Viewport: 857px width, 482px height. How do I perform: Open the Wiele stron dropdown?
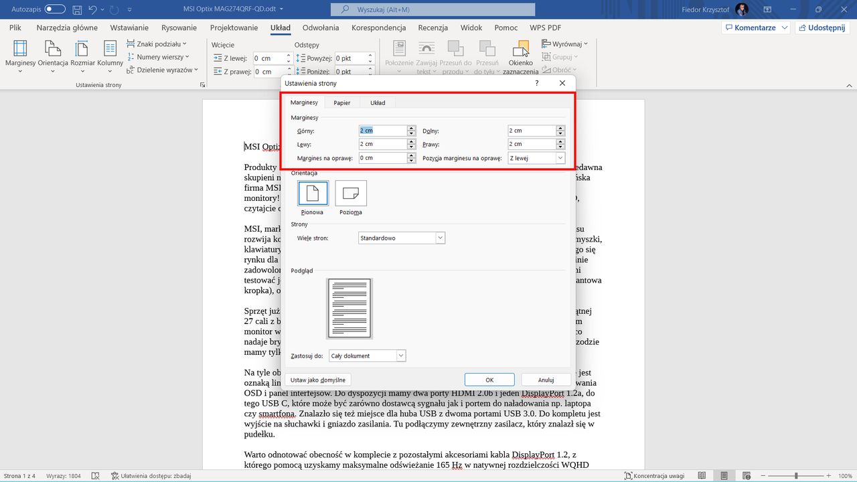point(401,238)
